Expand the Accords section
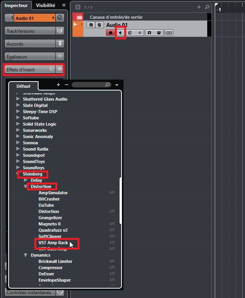 [30, 44]
